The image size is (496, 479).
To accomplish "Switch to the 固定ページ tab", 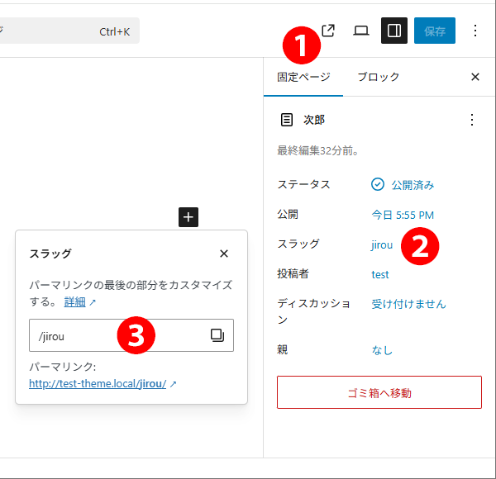I will pyautogui.click(x=303, y=77).
